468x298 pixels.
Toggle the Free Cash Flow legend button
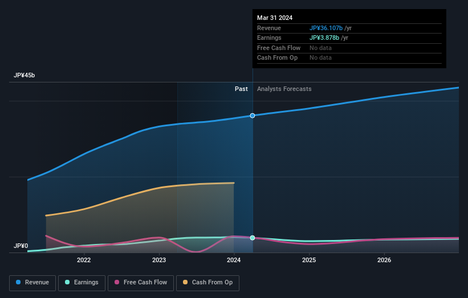point(141,283)
